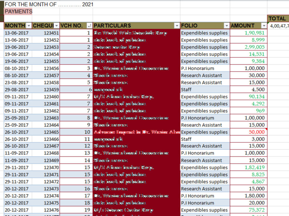Screen dimensions: 289x216
Task: Open the PARTICULARS column filter dropdown
Action: tap(177, 26)
